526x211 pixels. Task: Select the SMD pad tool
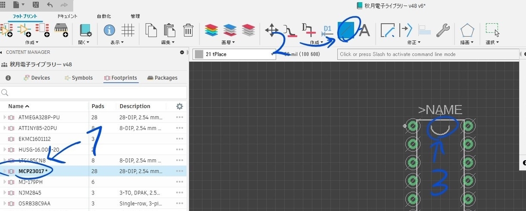291,30
